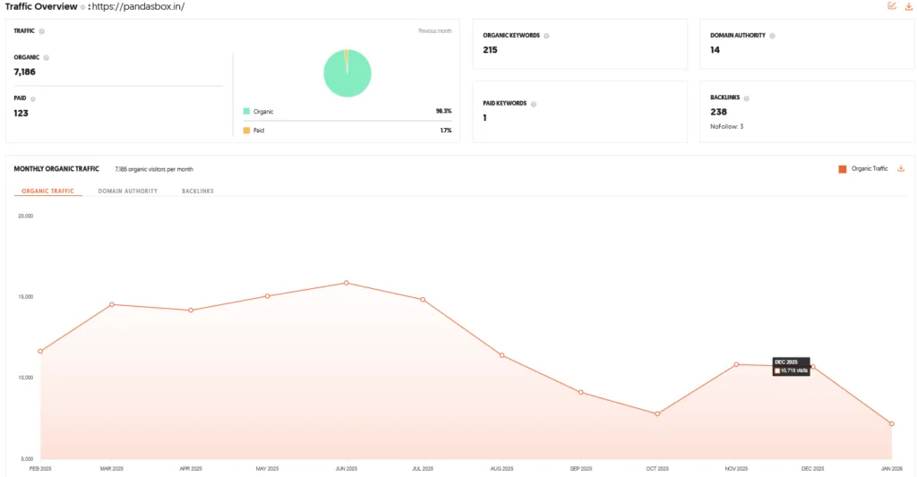Click the info icon beside PAID label
This screenshot has width=917, height=477.
pos(33,98)
